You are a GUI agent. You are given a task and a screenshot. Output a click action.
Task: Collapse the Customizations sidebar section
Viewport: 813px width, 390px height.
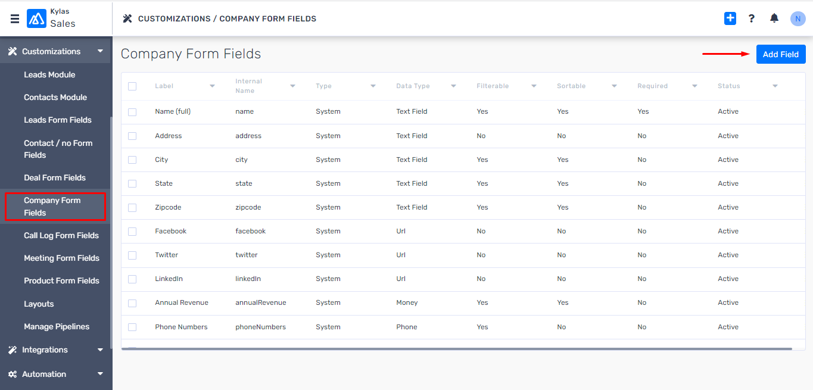pyautogui.click(x=100, y=52)
